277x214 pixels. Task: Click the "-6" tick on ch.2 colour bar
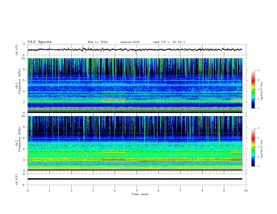258,157
